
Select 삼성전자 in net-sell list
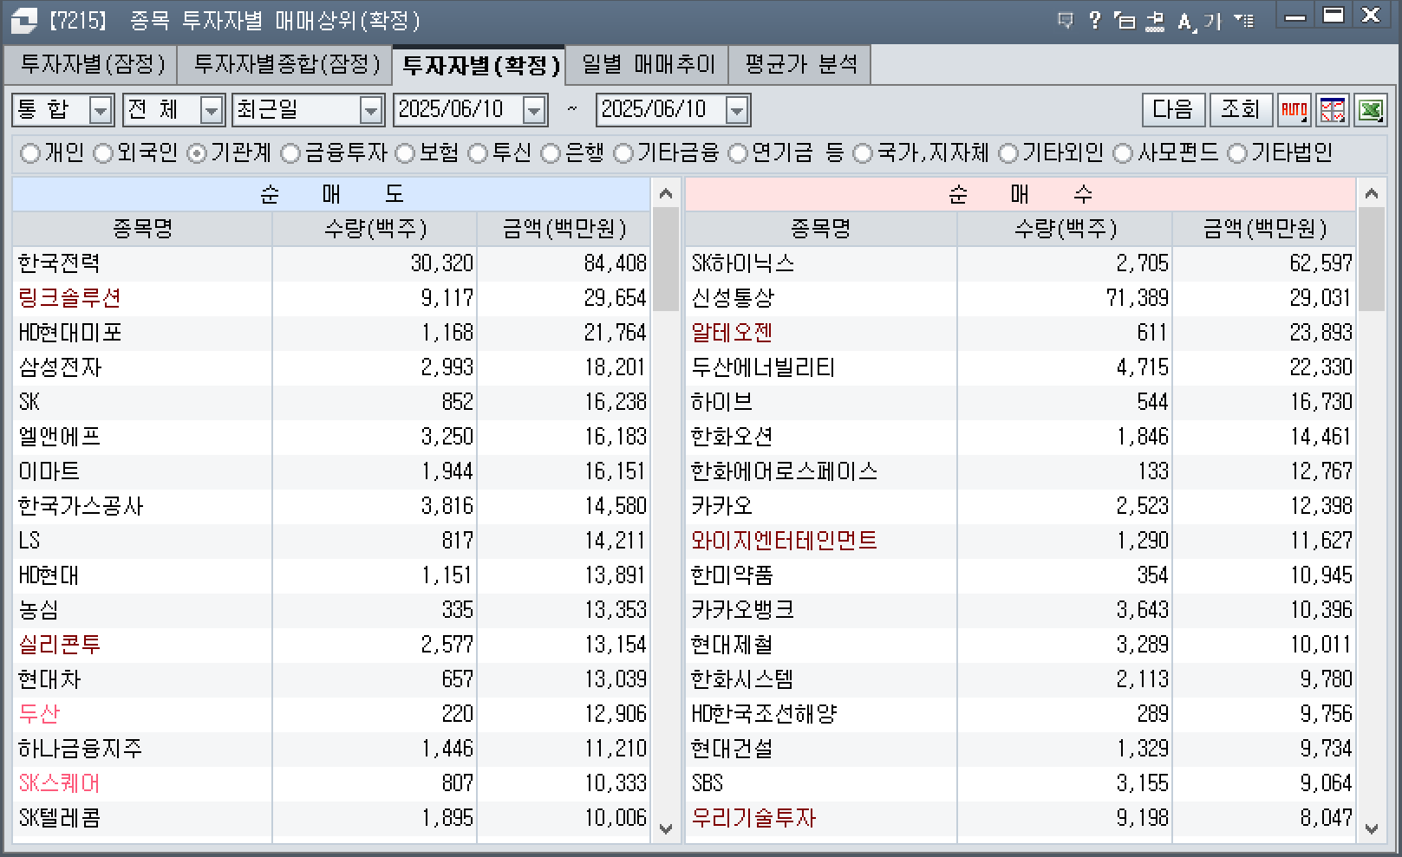331,367
